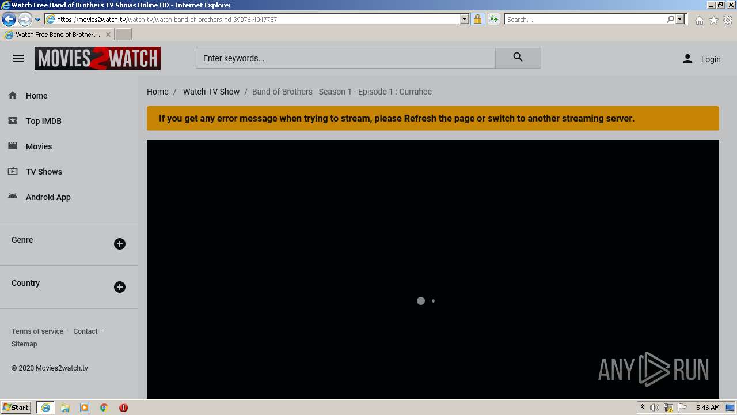Open the search provider dropdown arrow

click(x=680, y=19)
